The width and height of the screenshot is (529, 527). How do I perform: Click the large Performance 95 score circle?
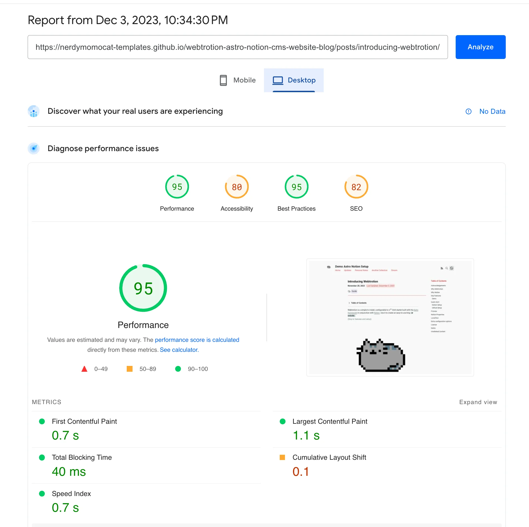point(143,288)
